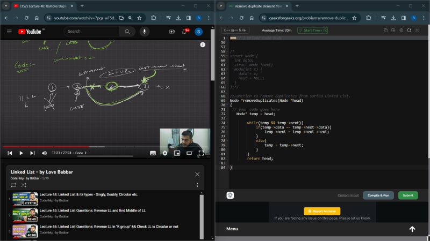This screenshot has width=430, height=241.
Task: Select C++ language dropdown in editor
Action: [x=235, y=31]
